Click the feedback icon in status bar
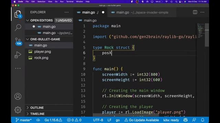The height and width of the screenshot is (123, 220). pyautogui.click(x=194, y=120)
